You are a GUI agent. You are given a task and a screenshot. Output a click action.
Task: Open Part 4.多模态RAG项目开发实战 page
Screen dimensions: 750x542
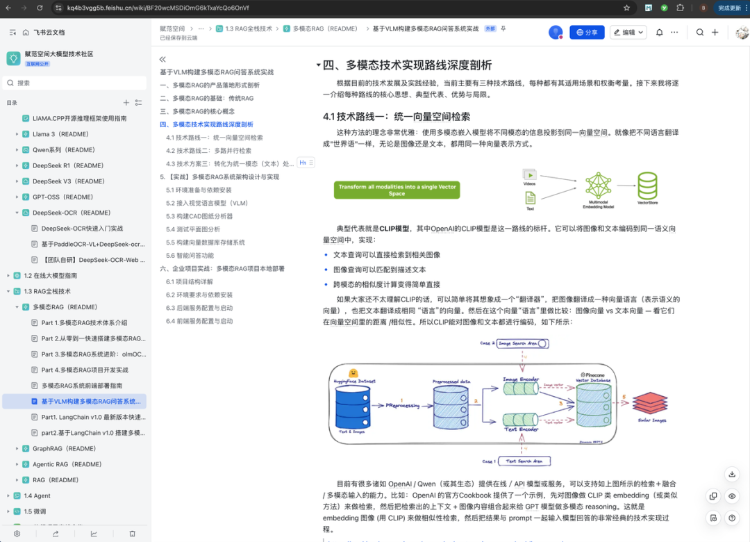pyautogui.click(x=85, y=370)
